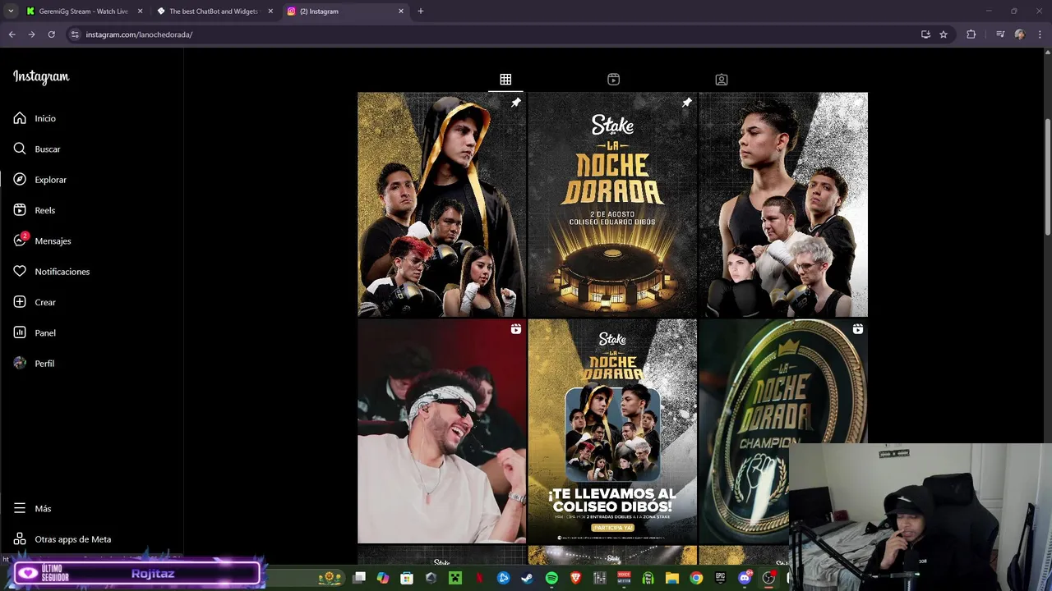This screenshot has height=591, width=1052.
Task: Switch to the tagged photos tab
Action: (x=722, y=80)
